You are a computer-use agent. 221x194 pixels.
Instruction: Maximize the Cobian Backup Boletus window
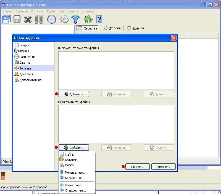[210, 5]
